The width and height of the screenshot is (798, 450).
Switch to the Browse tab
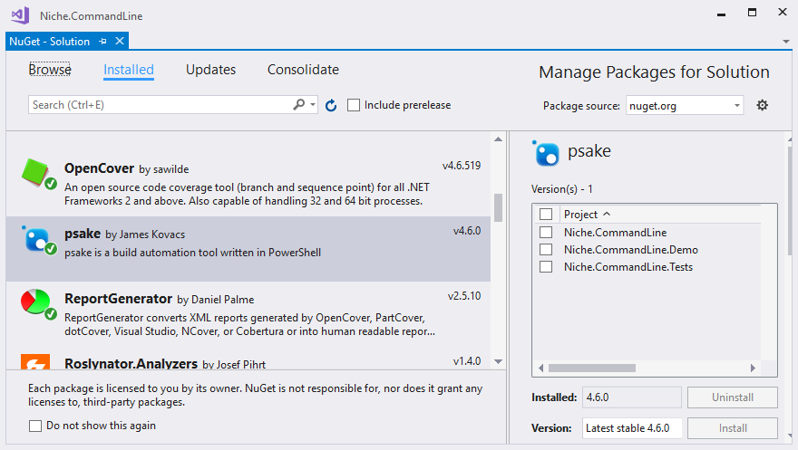click(49, 69)
